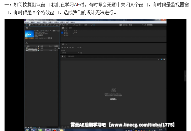Open project flowchart view icon
This screenshot has width=191, height=131.
(59, 48)
